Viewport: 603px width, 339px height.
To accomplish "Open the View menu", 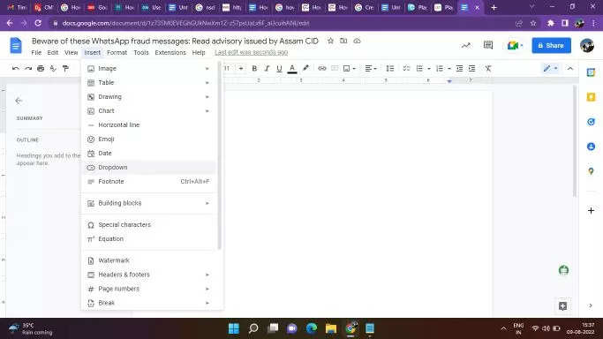I will click(71, 52).
